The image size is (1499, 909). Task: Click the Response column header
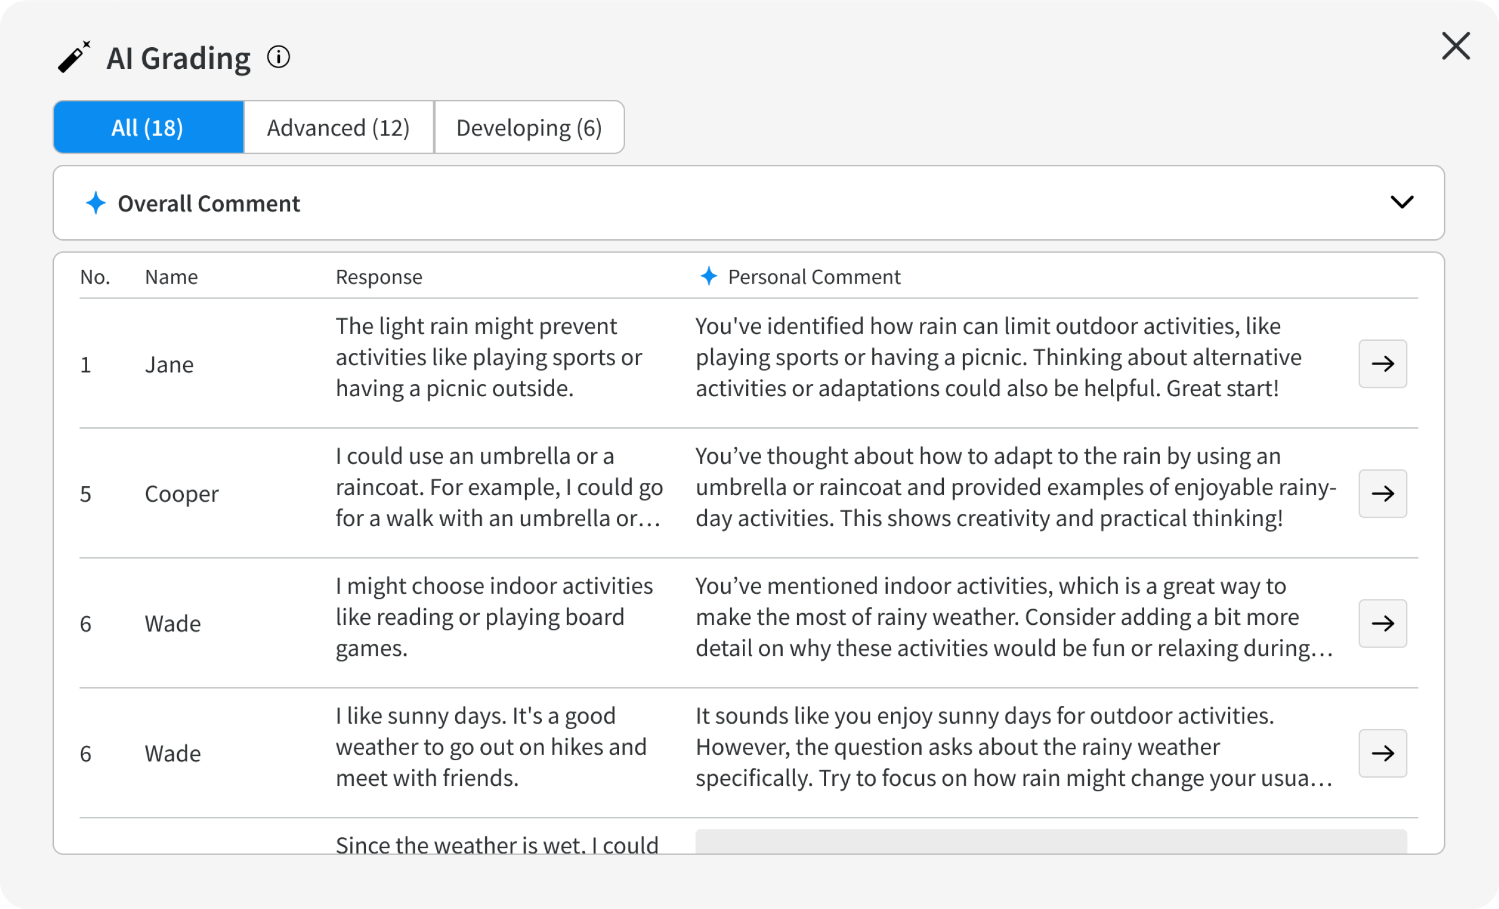tap(379, 277)
